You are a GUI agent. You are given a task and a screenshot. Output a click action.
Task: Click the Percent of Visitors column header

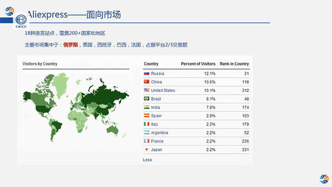(x=198, y=64)
